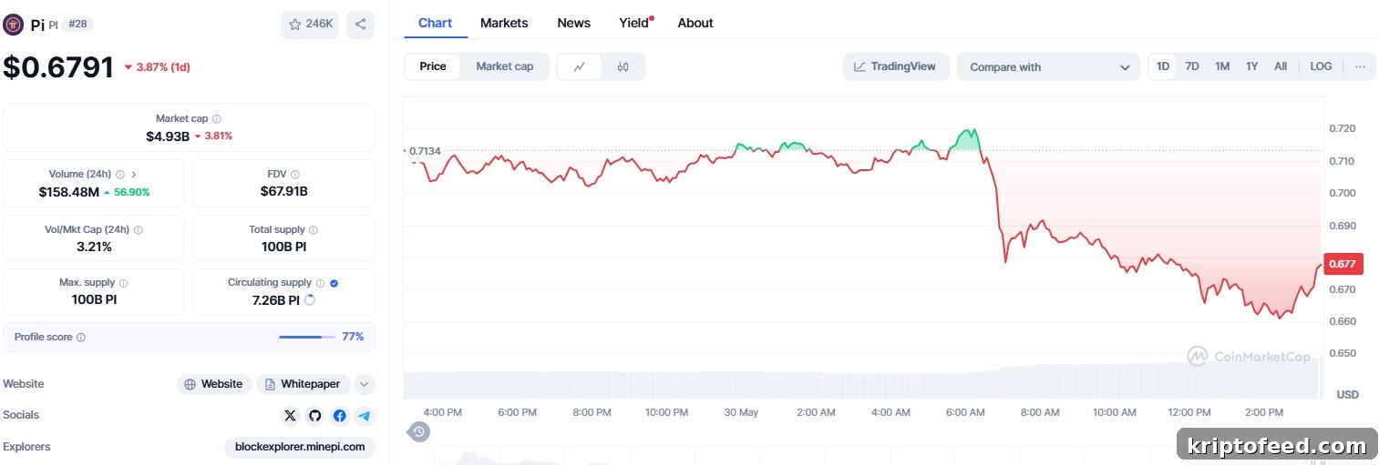The height and width of the screenshot is (465, 1379).
Task: Open TradingView chart button
Action: click(x=896, y=66)
